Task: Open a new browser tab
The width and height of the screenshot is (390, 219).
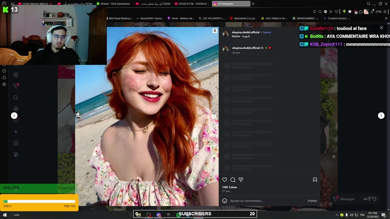Action: click(253, 4)
